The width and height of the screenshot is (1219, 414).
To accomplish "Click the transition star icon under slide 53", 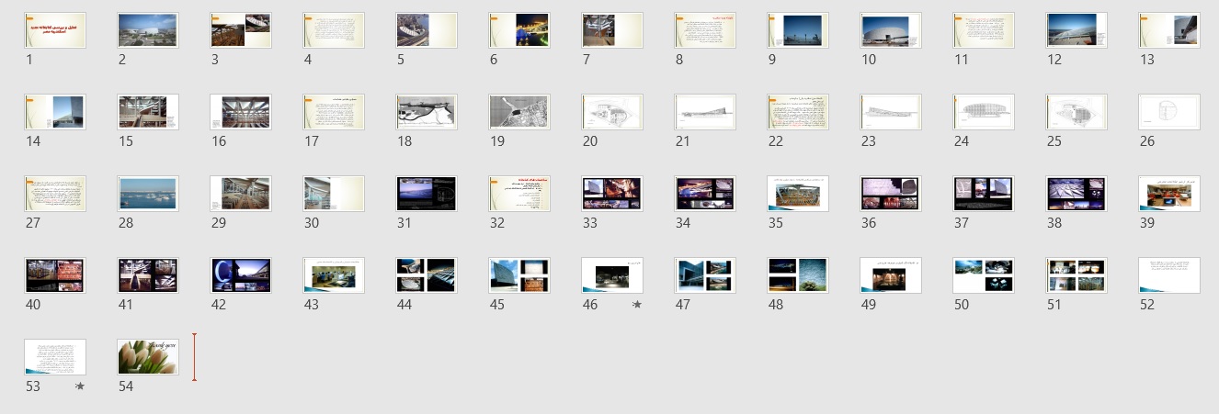I will coord(80,386).
